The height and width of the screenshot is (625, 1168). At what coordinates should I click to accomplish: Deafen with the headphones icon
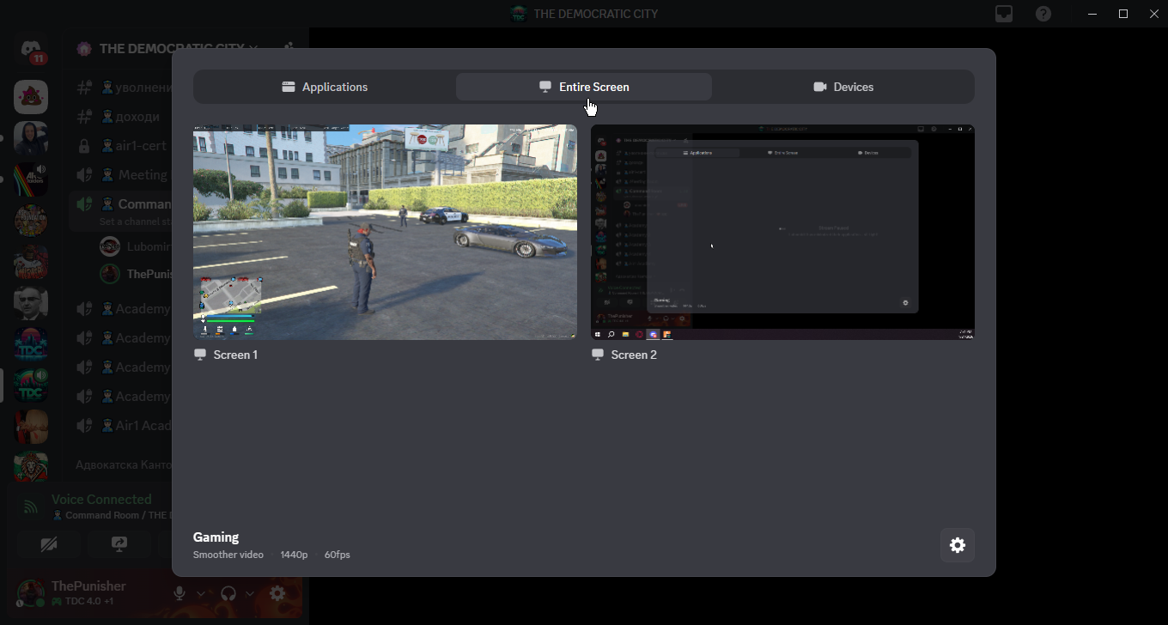228,593
